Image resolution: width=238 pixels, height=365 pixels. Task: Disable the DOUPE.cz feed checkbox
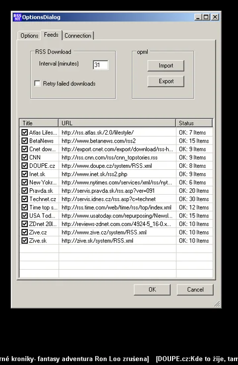(25, 166)
